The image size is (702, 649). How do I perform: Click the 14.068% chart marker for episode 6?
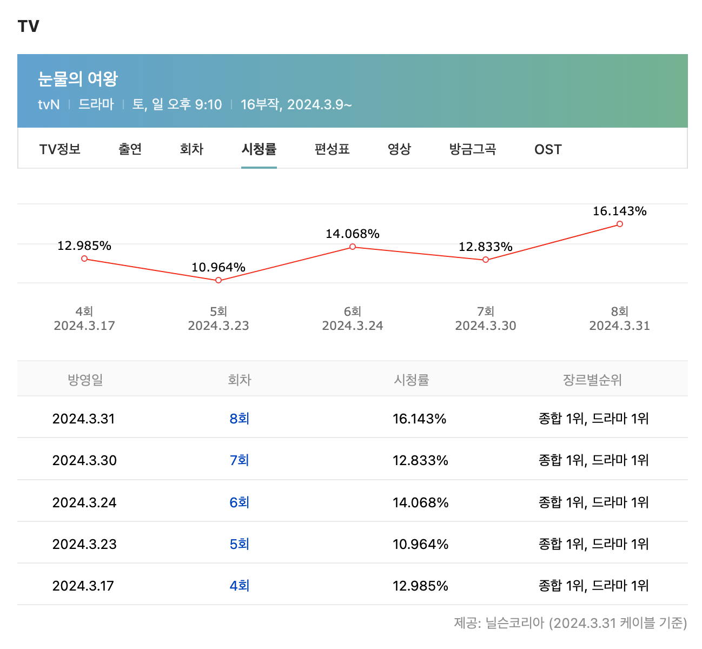(x=352, y=247)
